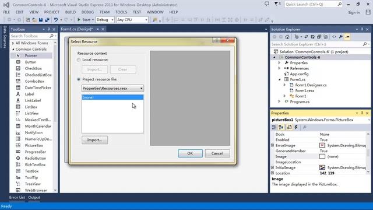This screenshot has height=210, width=373.
Task: Open notifications flag icon in title bar
Action: point(277,4)
